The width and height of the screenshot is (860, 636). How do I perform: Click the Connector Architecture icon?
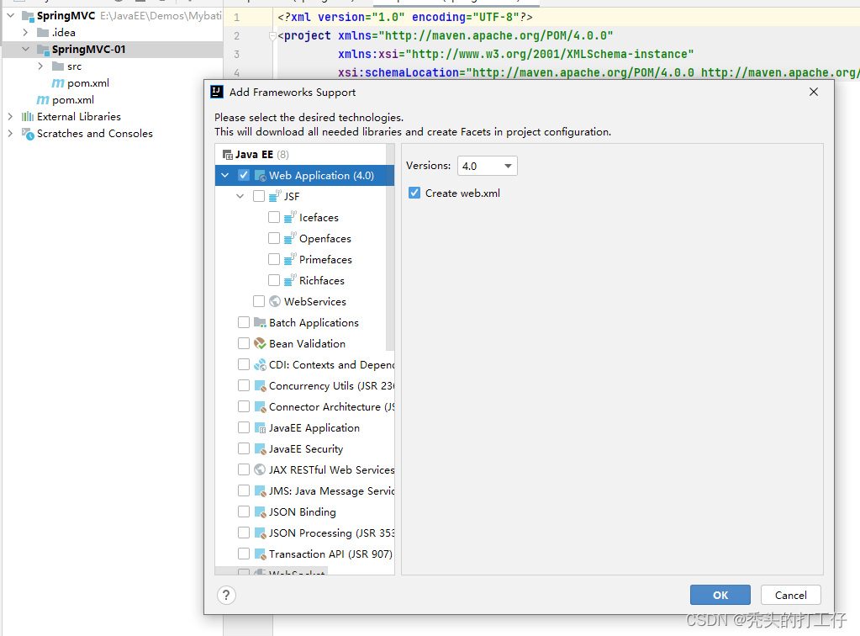[261, 406]
